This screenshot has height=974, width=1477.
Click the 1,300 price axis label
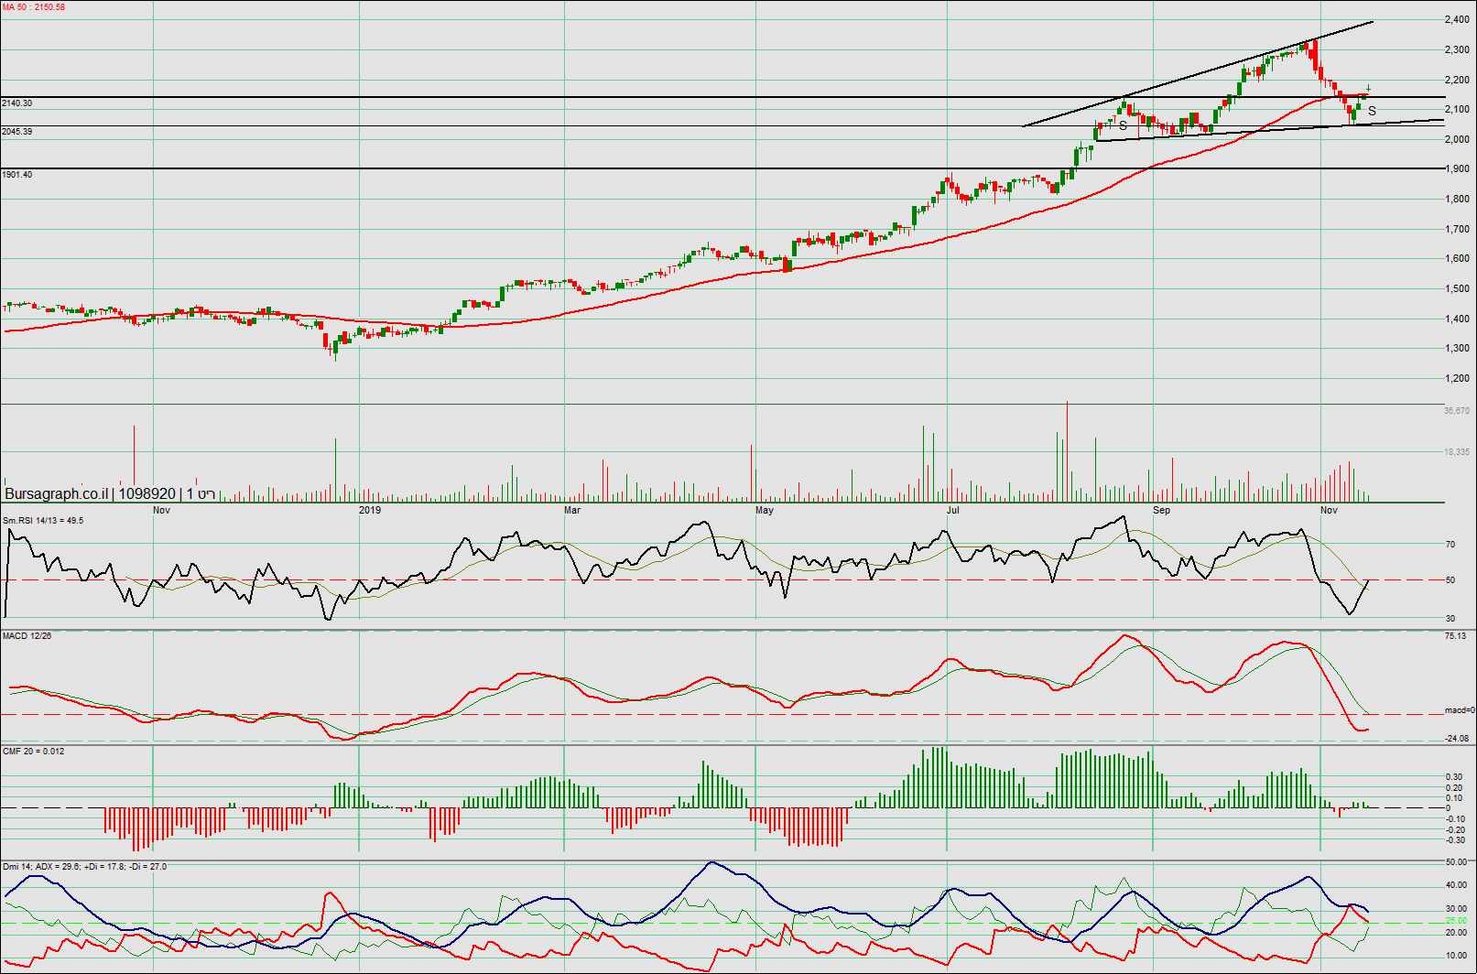pyautogui.click(x=1457, y=348)
